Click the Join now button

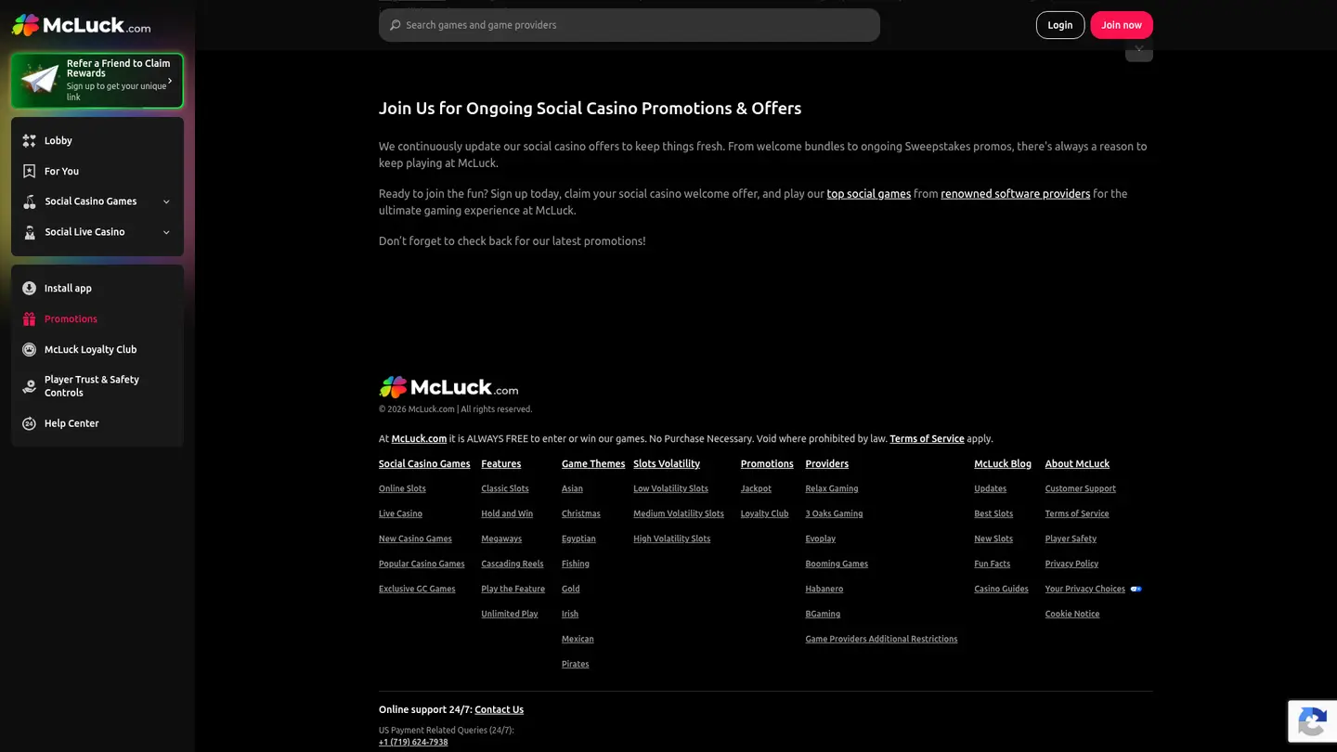pos(1122,25)
